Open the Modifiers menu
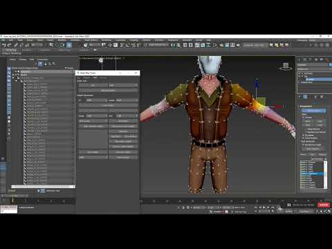 tap(62, 40)
